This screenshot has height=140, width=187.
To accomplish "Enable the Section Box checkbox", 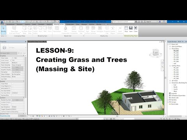I will click(13, 95).
